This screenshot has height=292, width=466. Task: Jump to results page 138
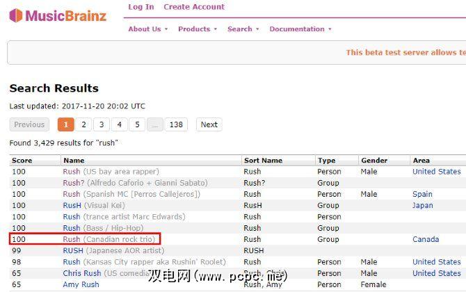pos(177,124)
